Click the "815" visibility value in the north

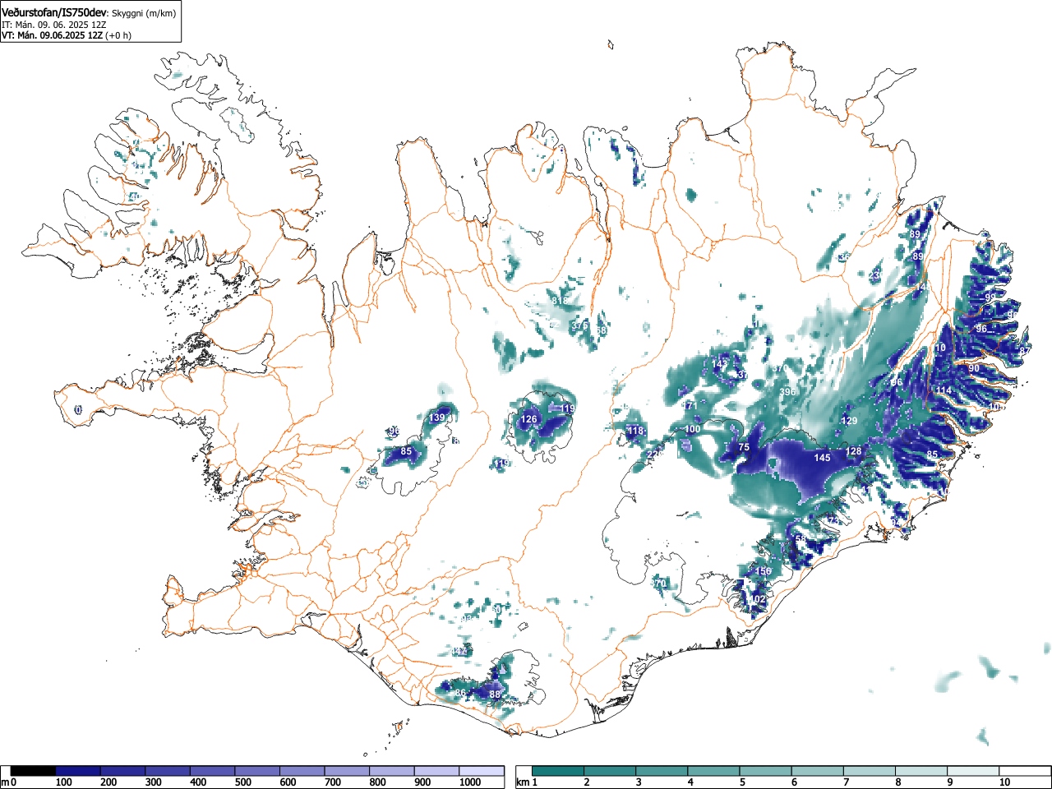[560, 301]
